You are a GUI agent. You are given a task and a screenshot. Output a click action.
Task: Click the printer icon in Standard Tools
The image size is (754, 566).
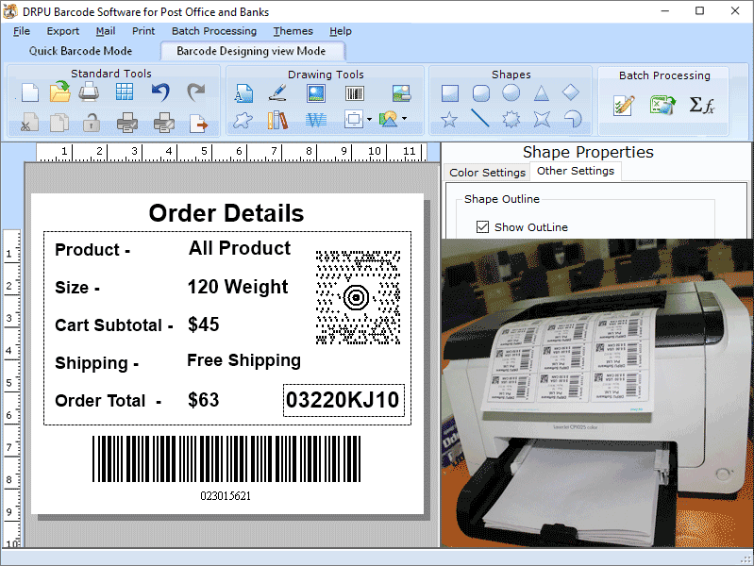click(x=89, y=92)
